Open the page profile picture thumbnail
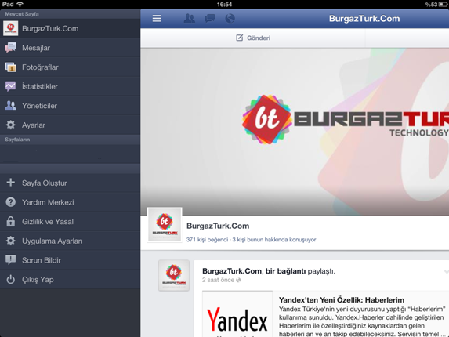This screenshot has width=449, height=337. tap(165, 225)
